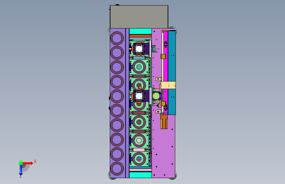
Task: Select the gray cover box atop the model
Action: click(x=139, y=17)
